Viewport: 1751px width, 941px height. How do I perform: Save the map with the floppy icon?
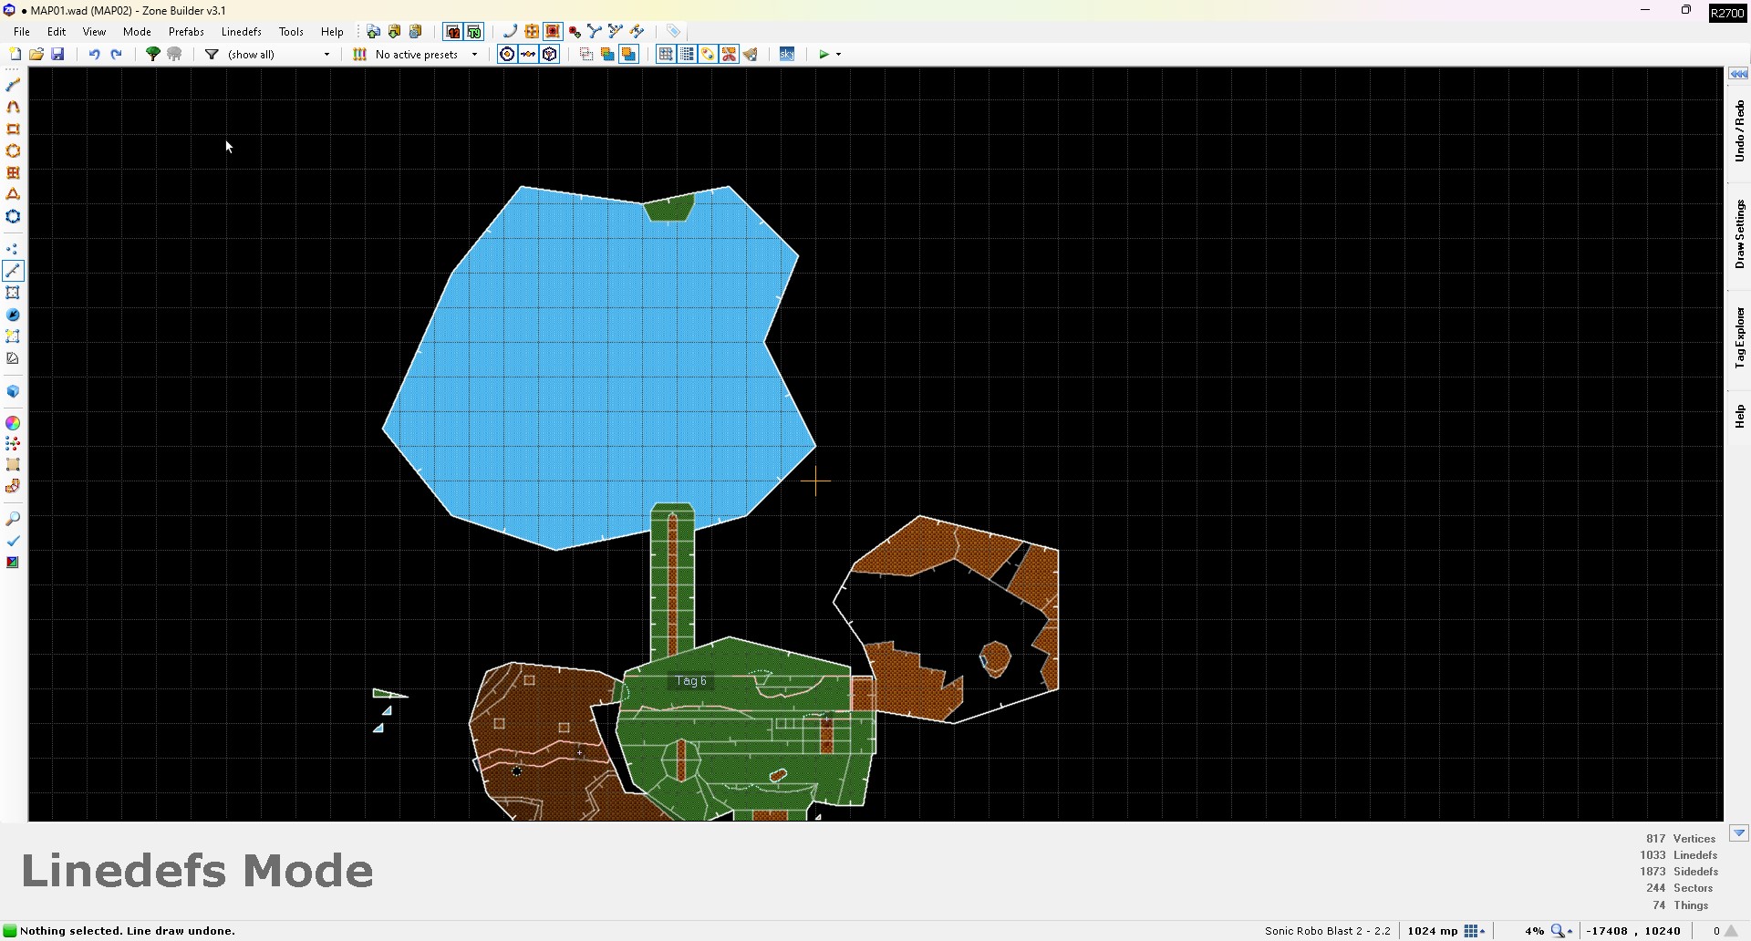(x=57, y=55)
